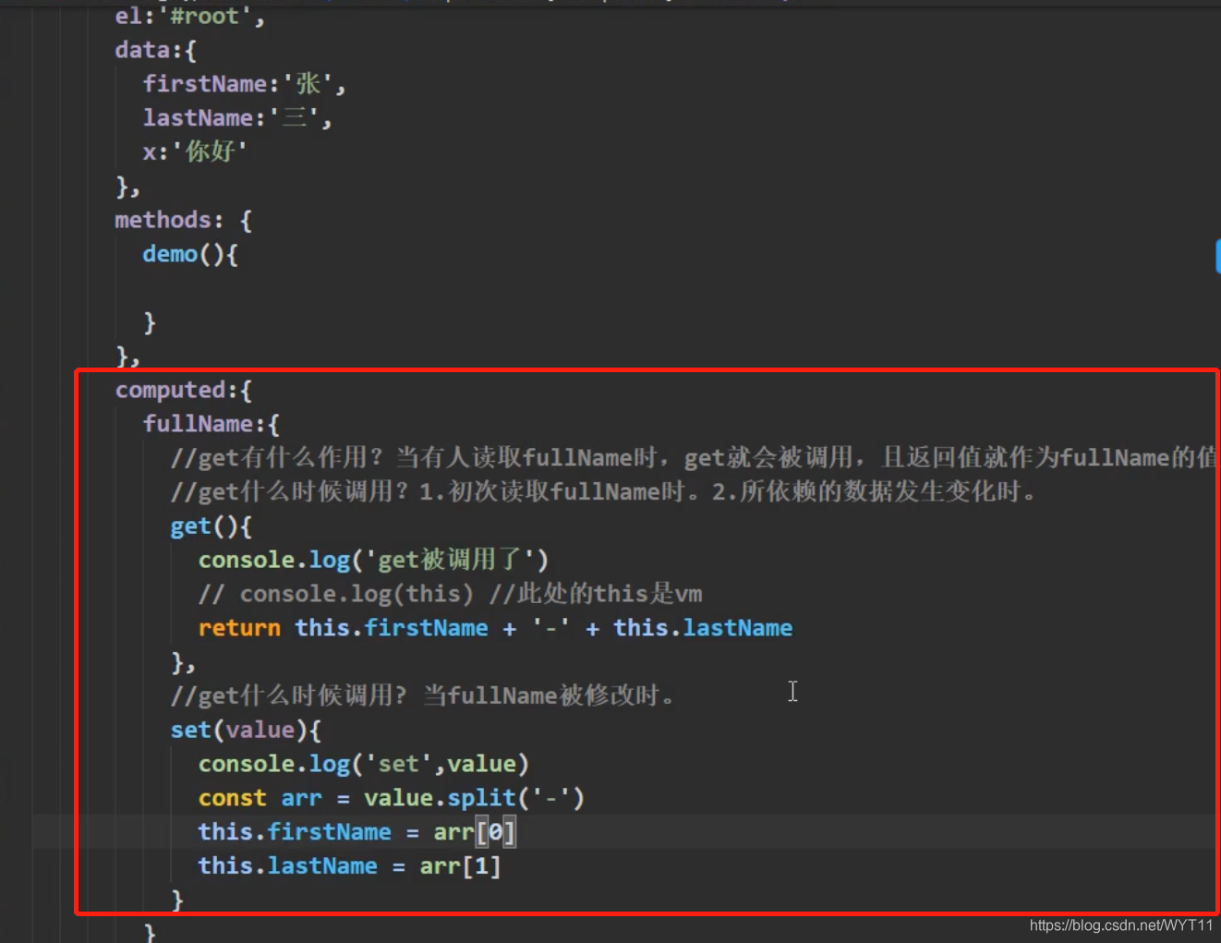Click this.firstName on the arr[0] assignment line
Screen dimensions: 1221x943
pyautogui.click(x=295, y=832)
